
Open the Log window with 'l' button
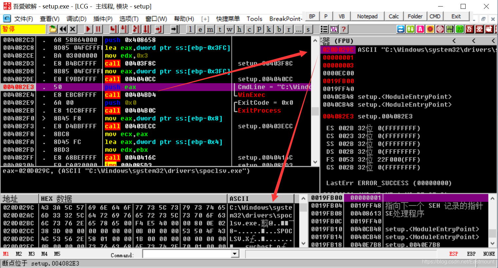191,29
